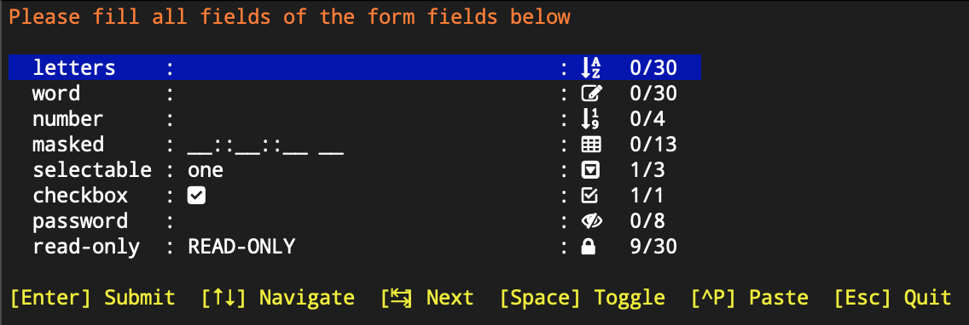
Task: Click the [^P] Paste shortcut hint
Action: [750, 298]
